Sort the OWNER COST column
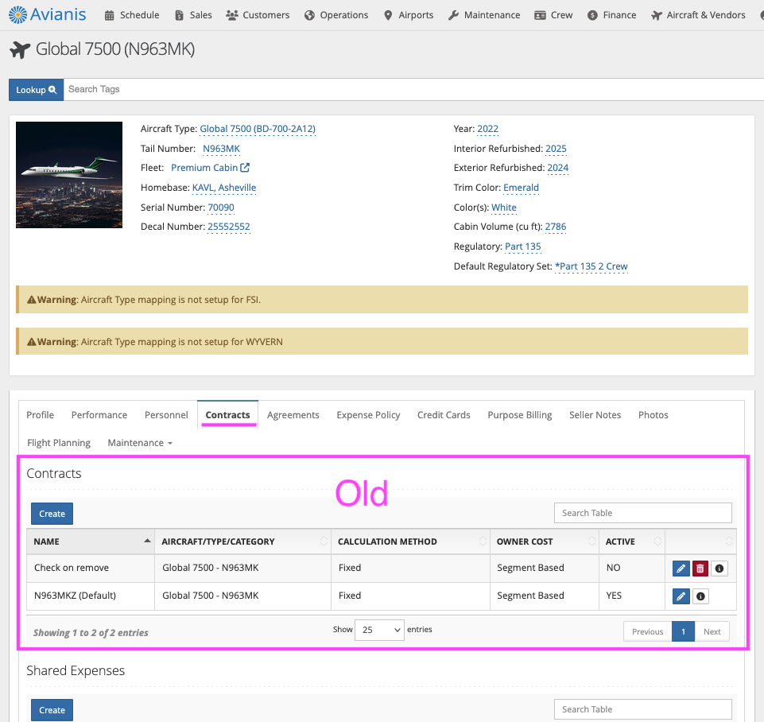 tap(592, 541)
